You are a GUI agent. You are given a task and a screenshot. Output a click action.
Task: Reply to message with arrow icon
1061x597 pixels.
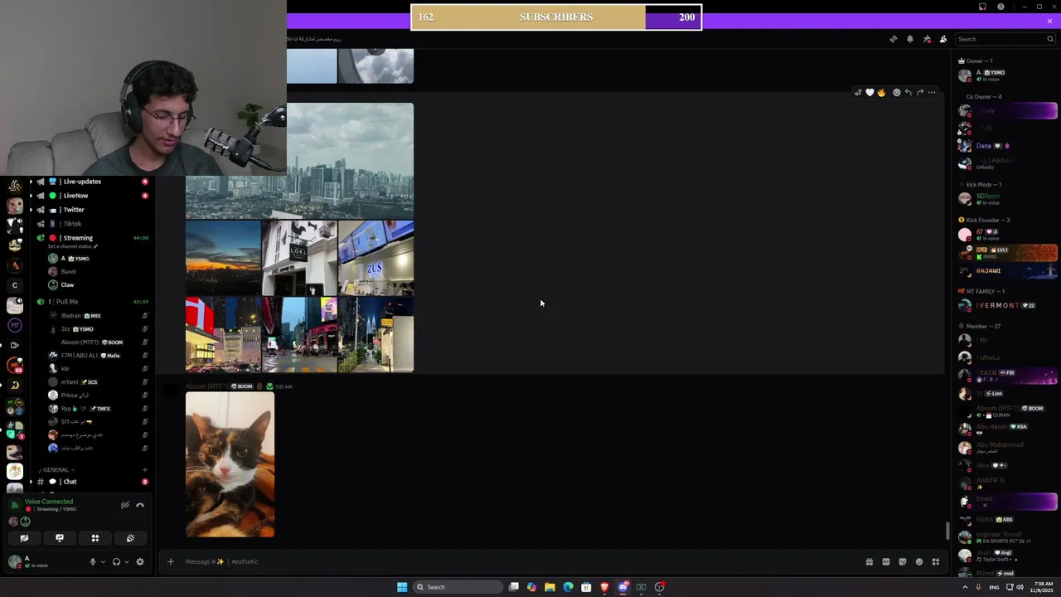908,93
